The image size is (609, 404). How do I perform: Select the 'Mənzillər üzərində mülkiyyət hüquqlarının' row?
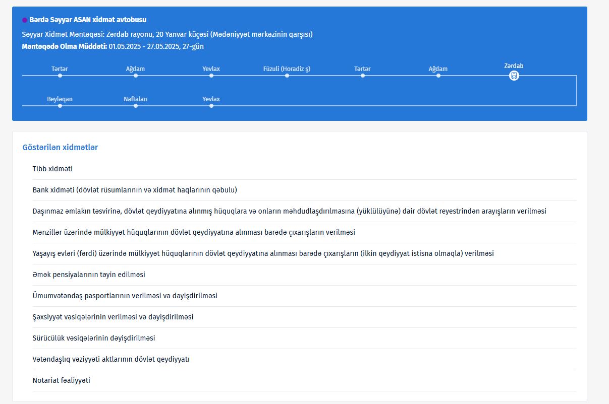(x=304, y=233)
